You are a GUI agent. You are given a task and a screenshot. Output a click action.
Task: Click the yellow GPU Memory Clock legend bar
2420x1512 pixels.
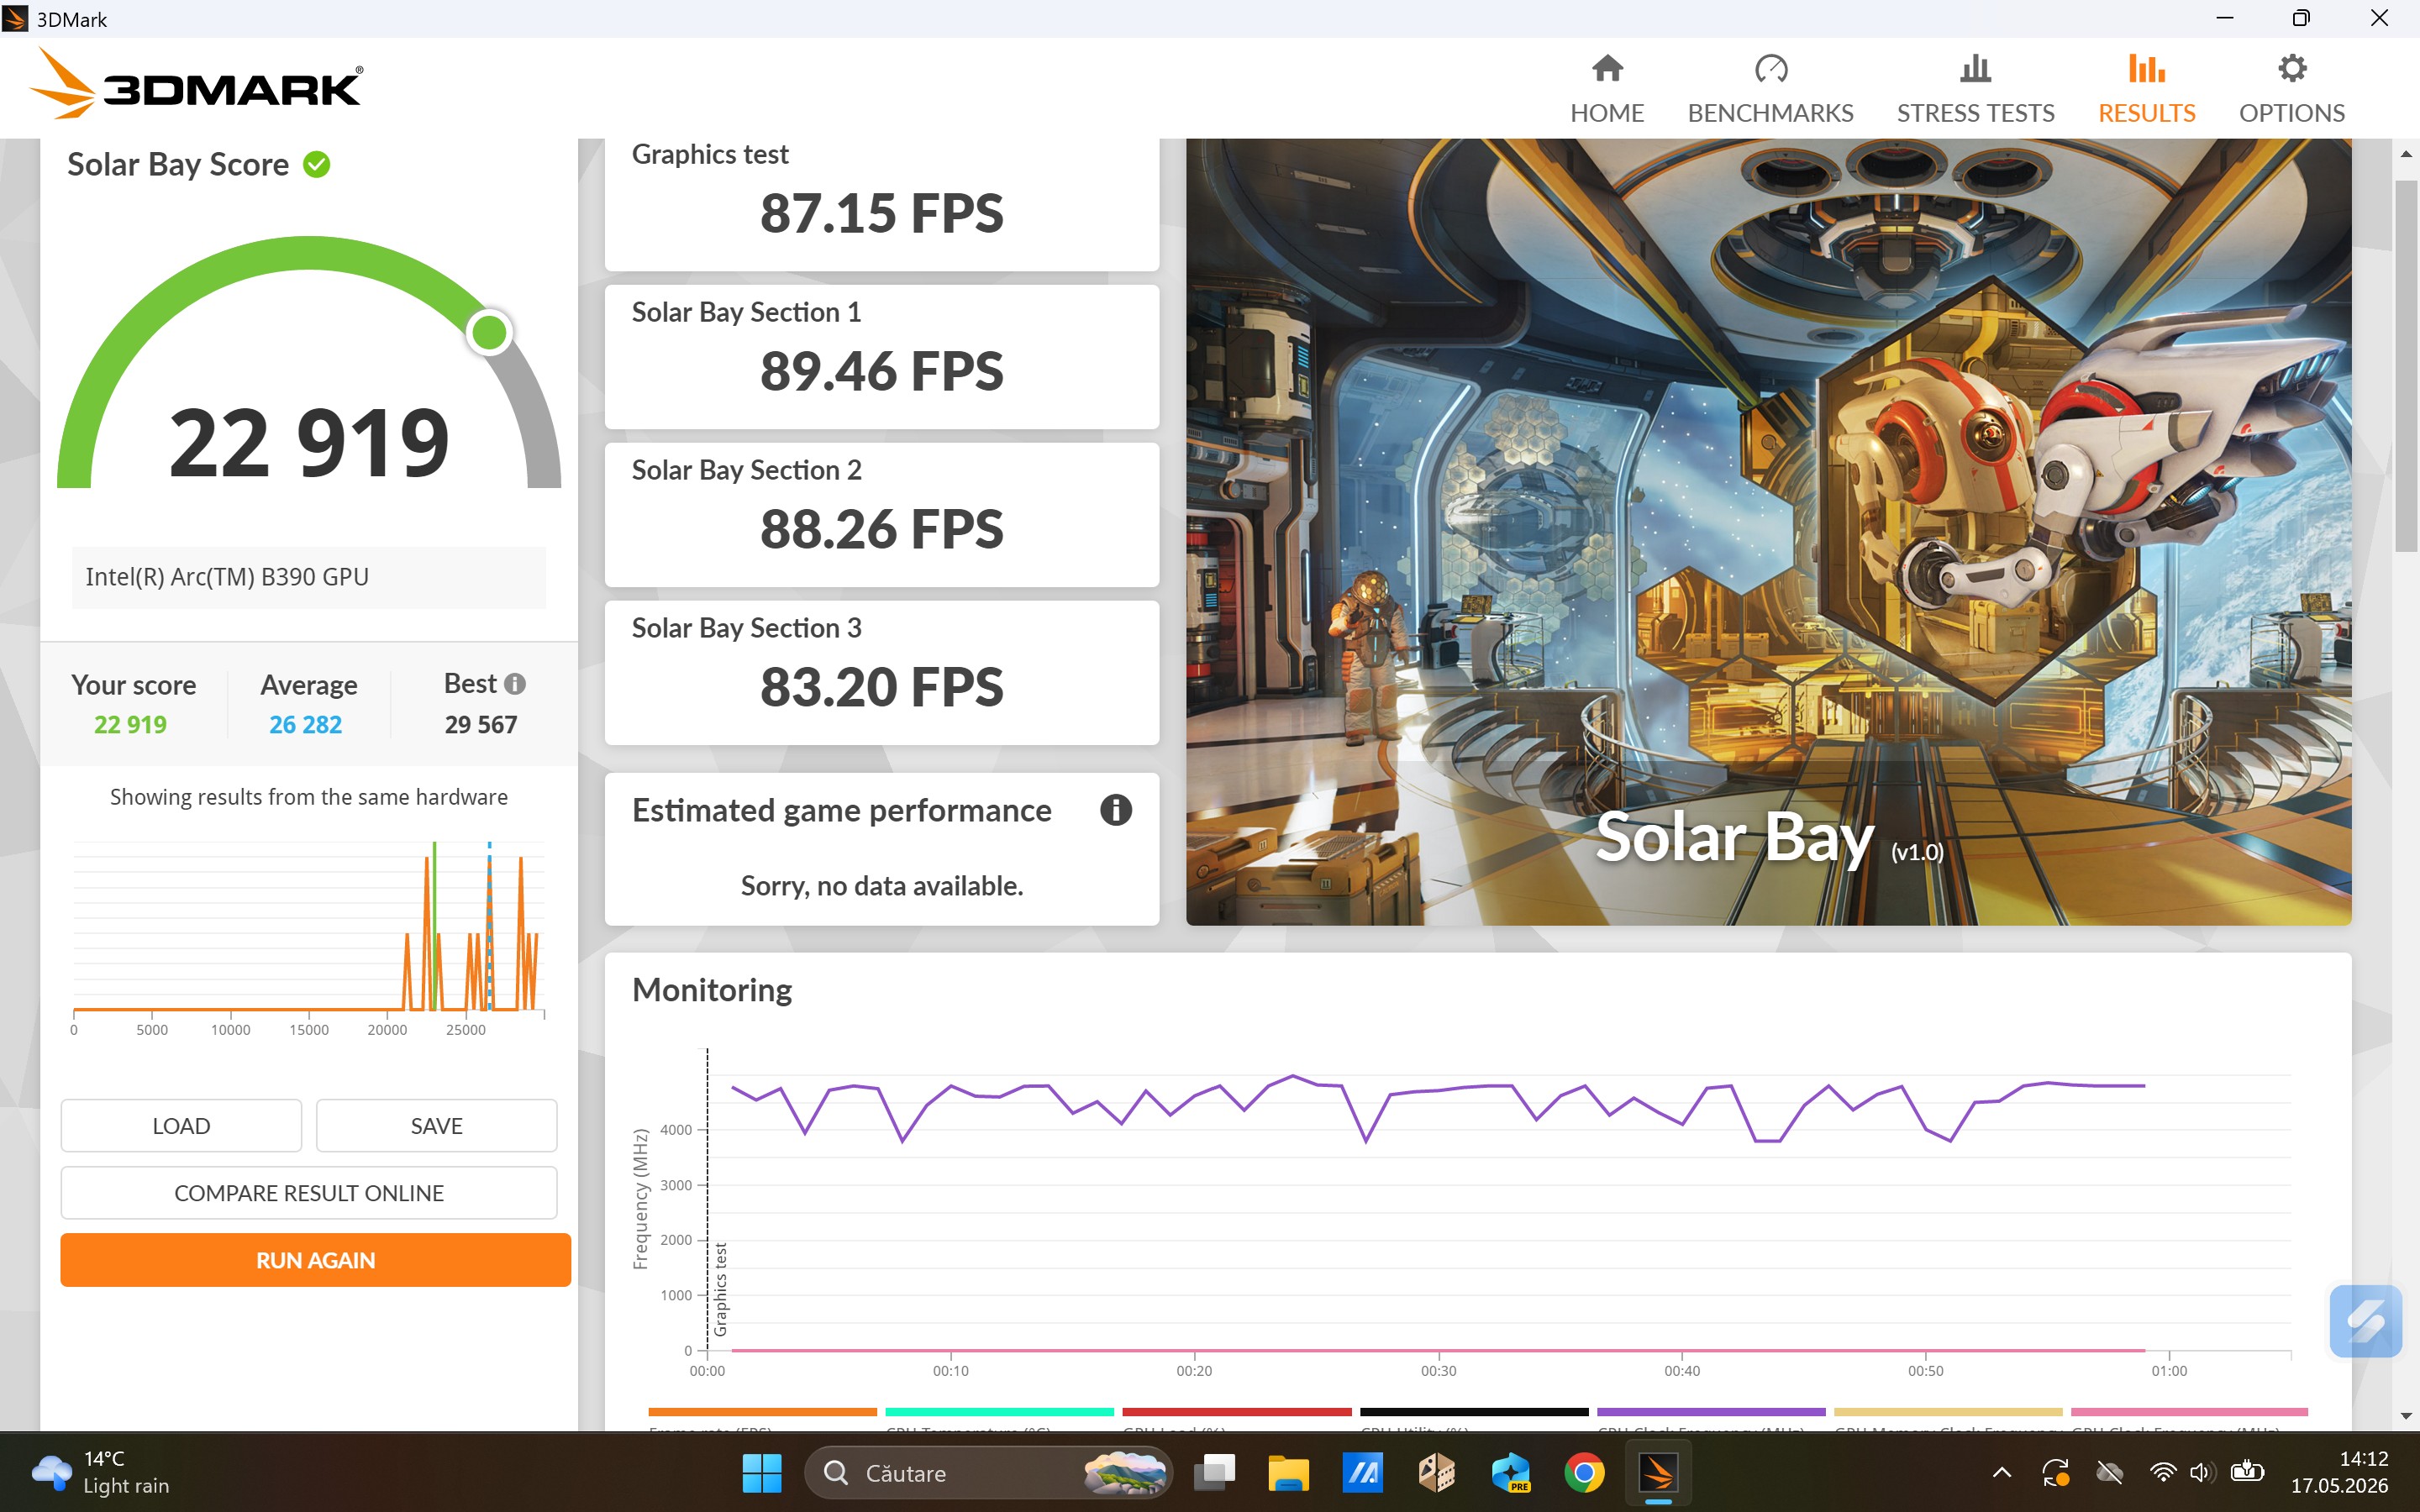click(1948, 1412)
